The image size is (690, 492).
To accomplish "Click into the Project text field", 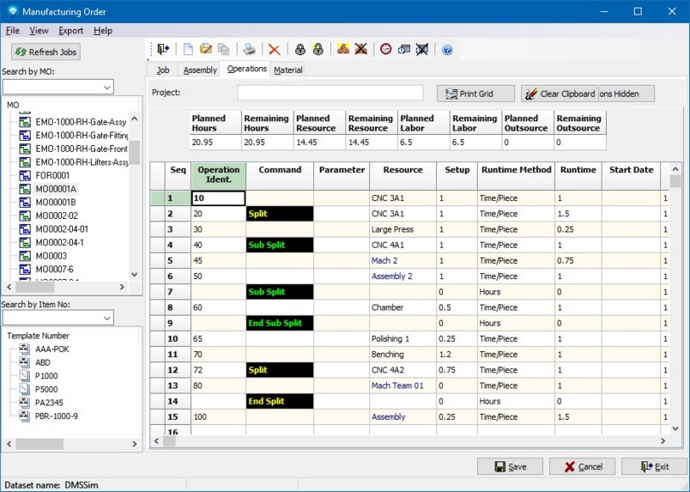I will tap(330, 93).
